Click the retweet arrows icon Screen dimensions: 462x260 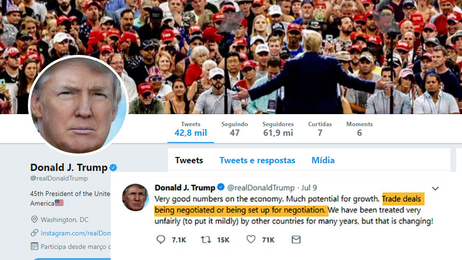click(206, 239)
